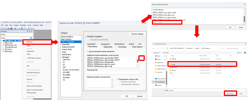The width and height of the screenshot is (248, 104).
Task: Select main.c in the workspace tree
Action: [9, 49]
